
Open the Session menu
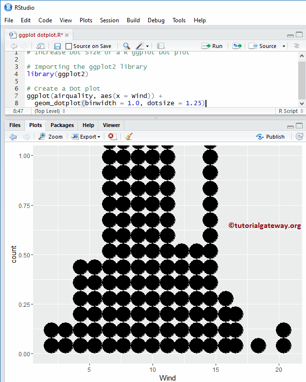pos(109,20)
